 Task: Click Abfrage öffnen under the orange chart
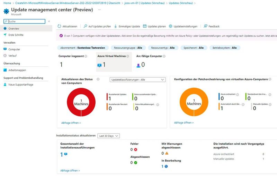coord(184,123)
